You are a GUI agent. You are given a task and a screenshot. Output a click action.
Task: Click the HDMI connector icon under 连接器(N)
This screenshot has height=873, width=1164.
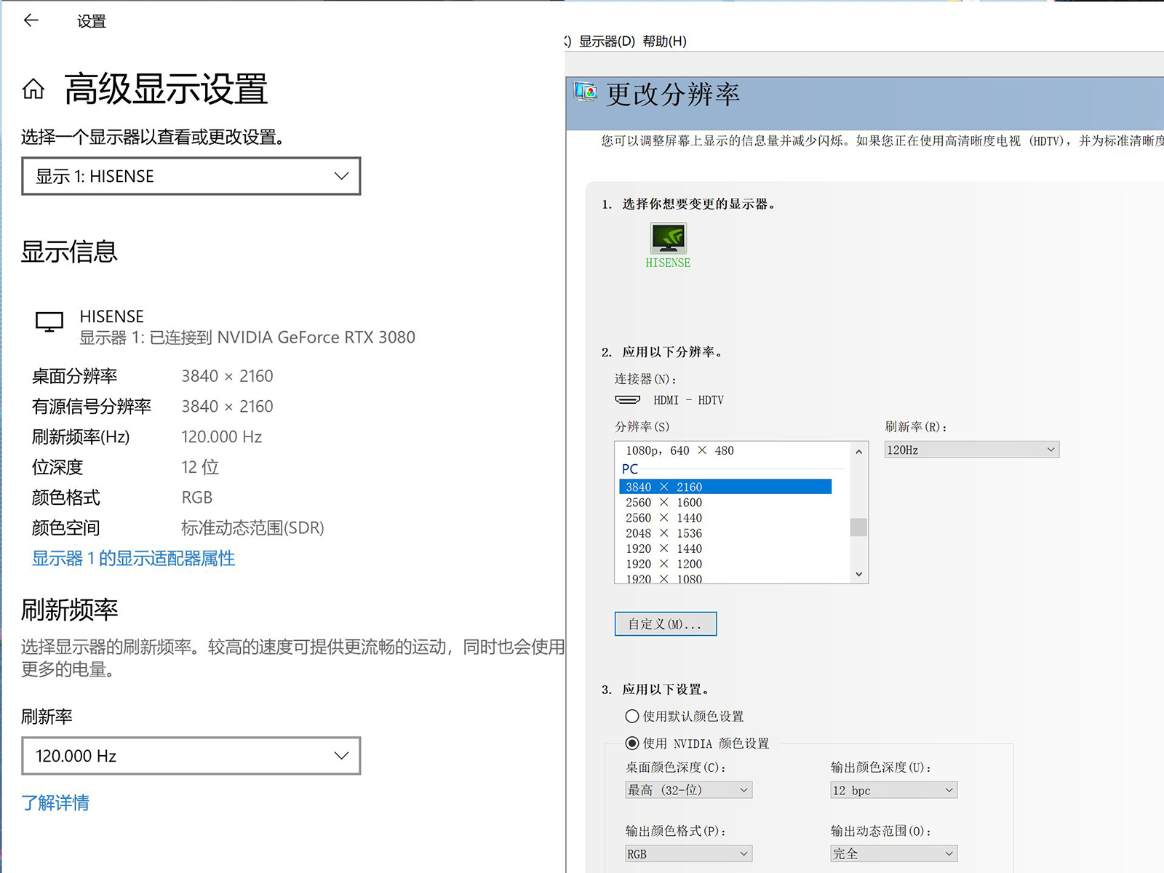coord(629,399)
